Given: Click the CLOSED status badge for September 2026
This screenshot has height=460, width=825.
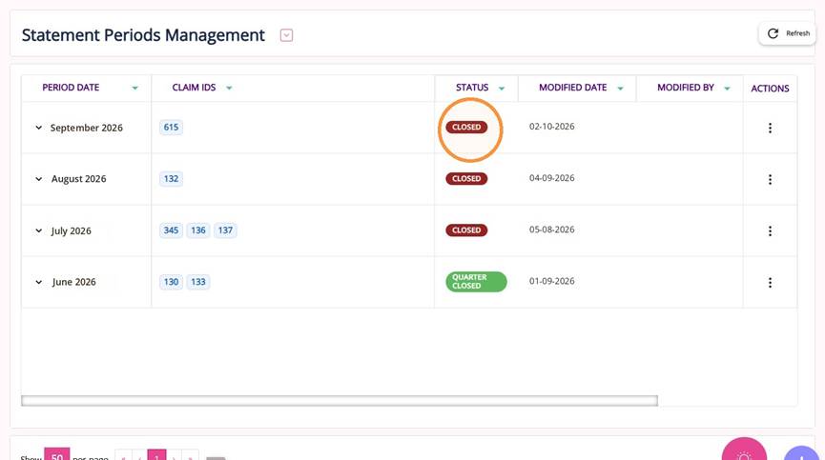Looking at the screenshot, I should tap(466, 127).
